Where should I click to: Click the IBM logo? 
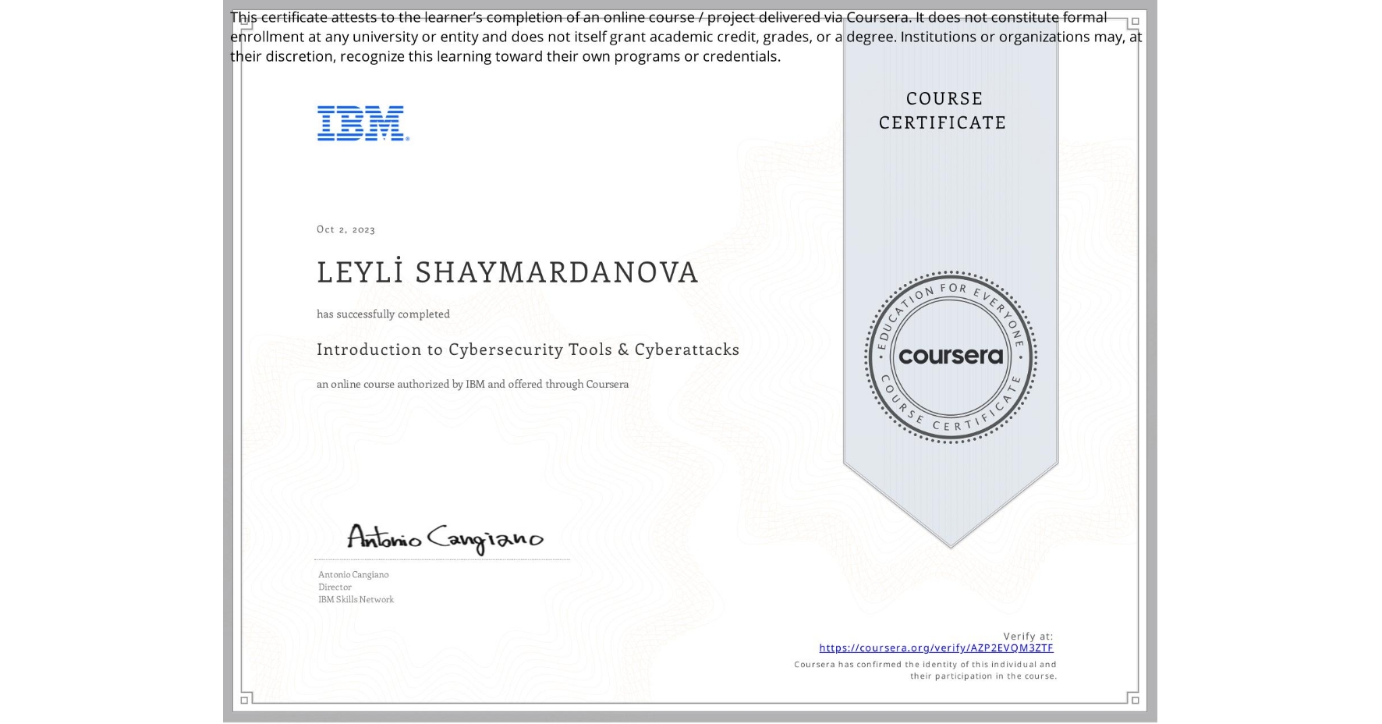(363, 123)
